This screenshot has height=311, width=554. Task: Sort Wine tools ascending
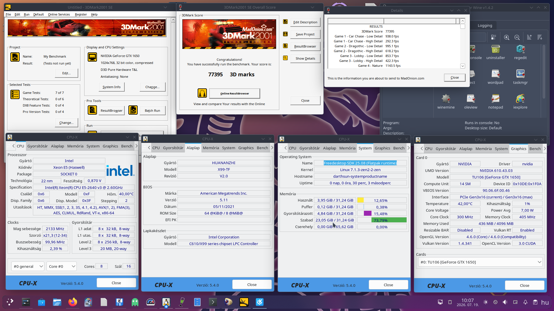coord(529,37)
